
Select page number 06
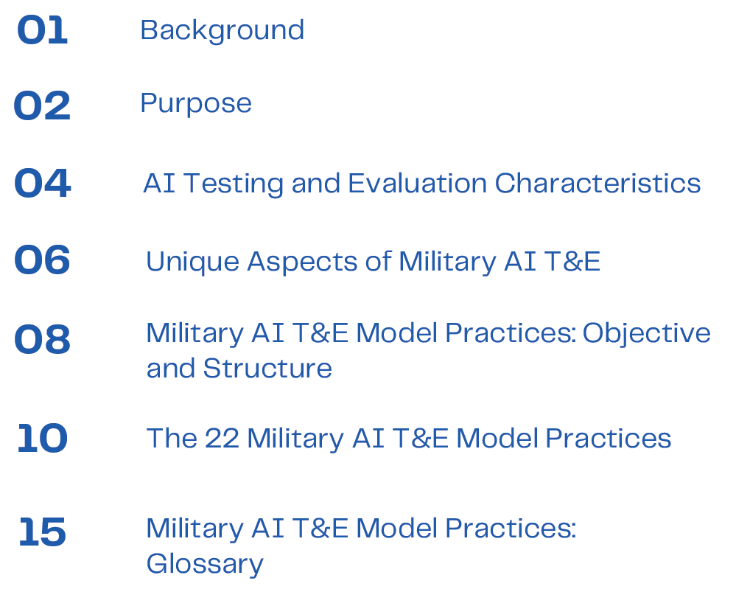[x=42, y=260]
